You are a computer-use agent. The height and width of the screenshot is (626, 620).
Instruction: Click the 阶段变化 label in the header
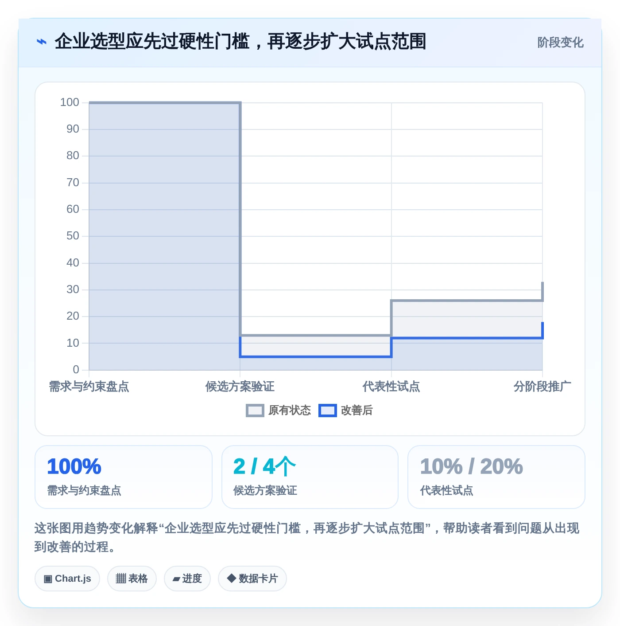tap(560, 43)
